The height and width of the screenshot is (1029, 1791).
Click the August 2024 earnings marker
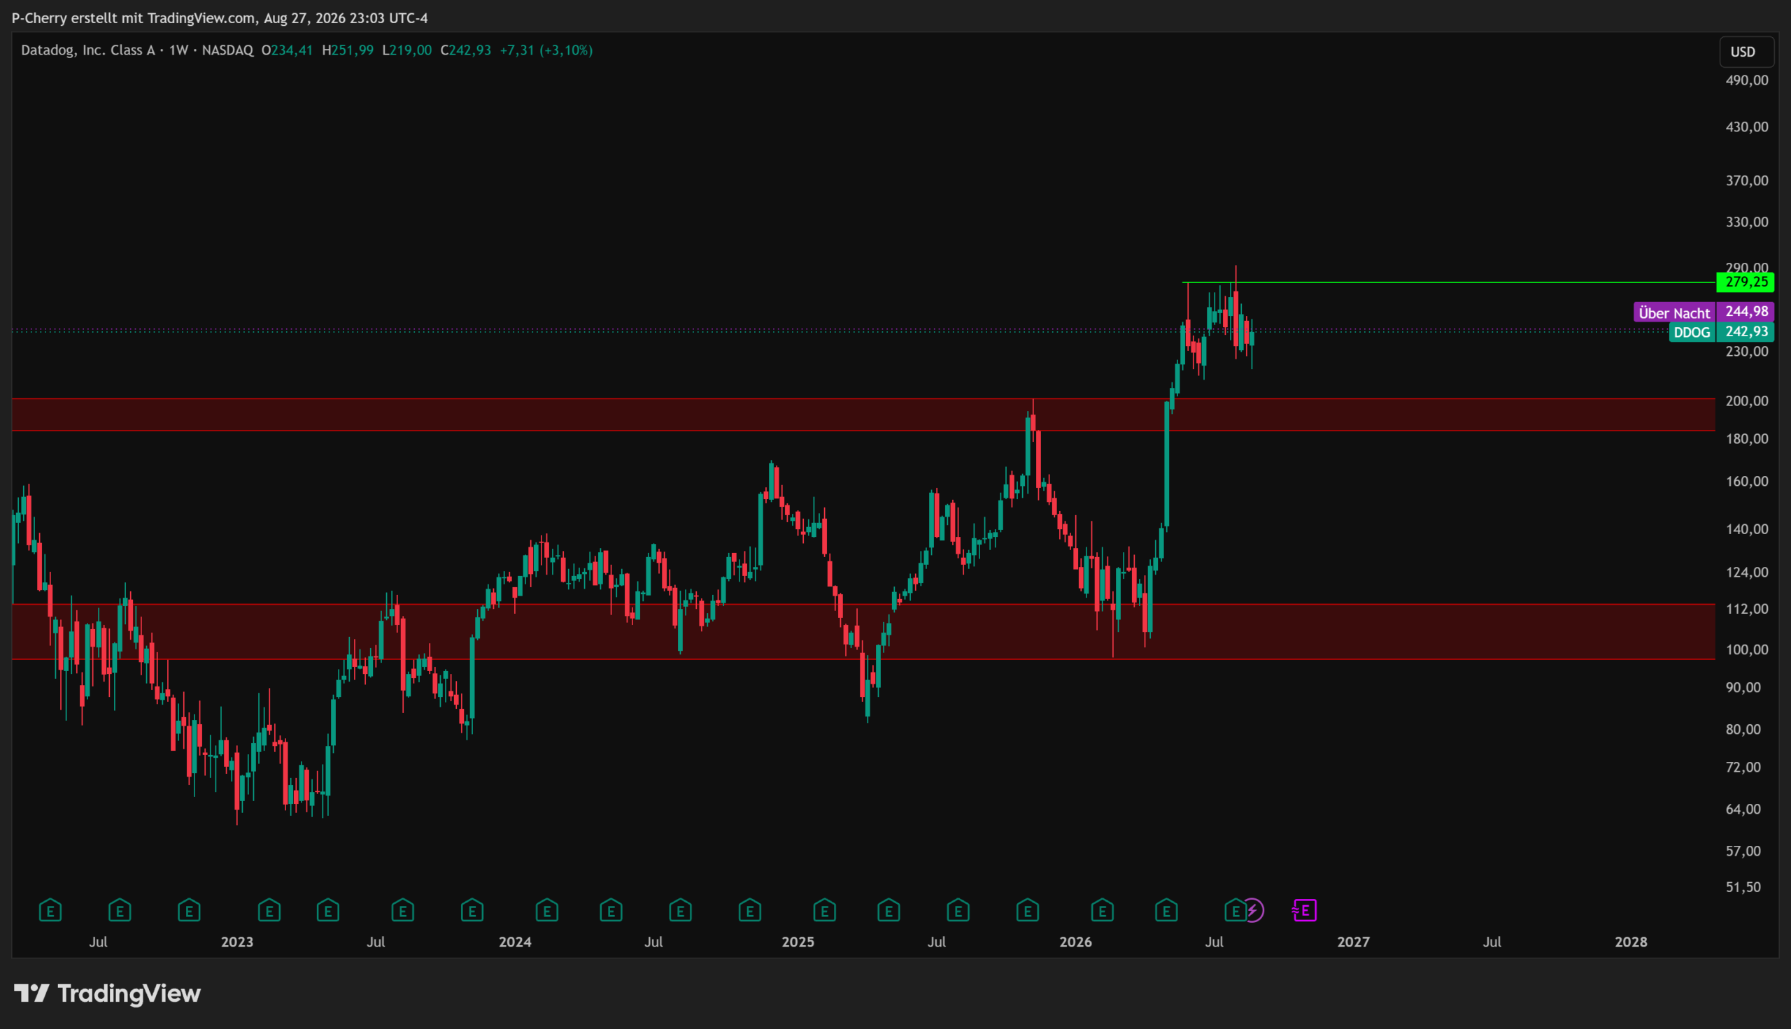coord(680,910)
